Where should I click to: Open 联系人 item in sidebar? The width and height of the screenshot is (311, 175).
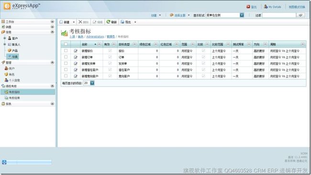pos(14,44)
